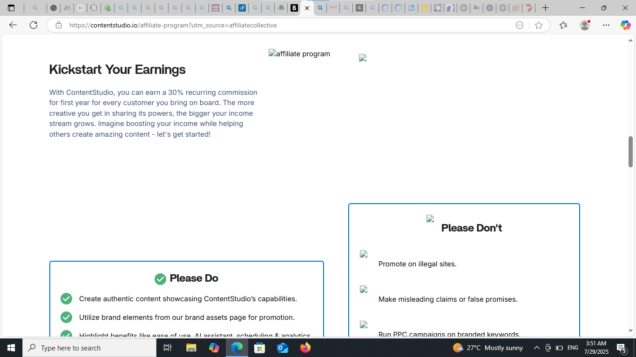Screen dimensions: 636x357
Task: Open Task View on the taskbar
Action: (x=168, y=348)
